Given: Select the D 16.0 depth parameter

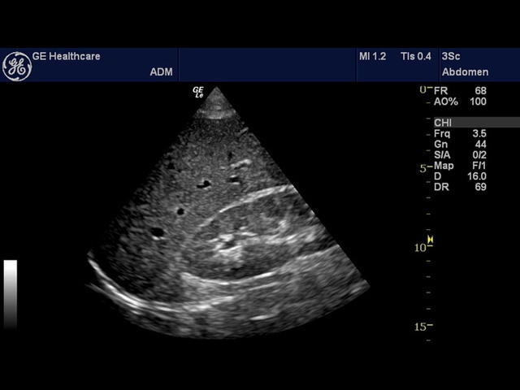Looking at the screenshot, I should [x=460, y=176].
